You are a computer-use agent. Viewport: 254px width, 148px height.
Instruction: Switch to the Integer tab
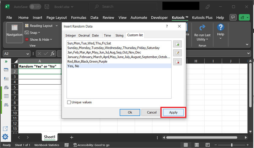71,35
